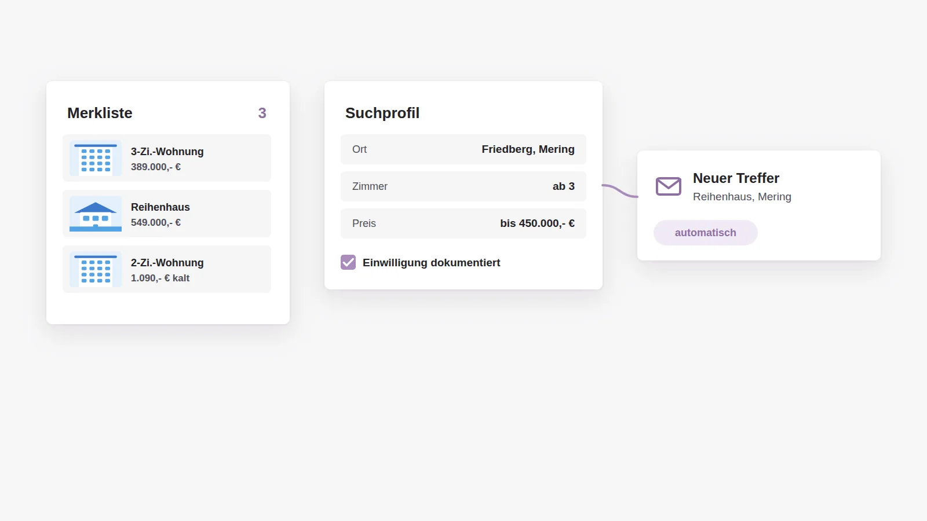Click the Merkliste heading
The height and width of the screenshot is (521, 927).
[100, 113]
